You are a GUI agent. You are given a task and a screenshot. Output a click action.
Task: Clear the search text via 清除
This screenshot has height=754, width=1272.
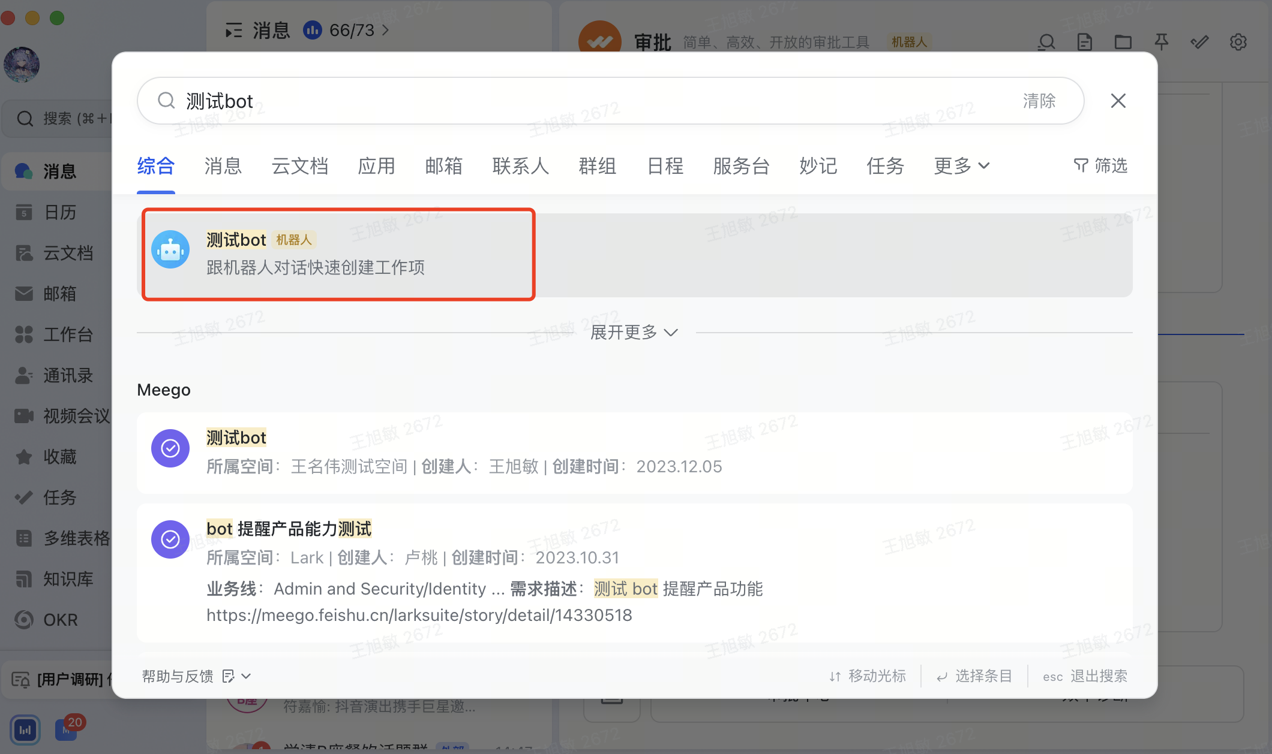[1039, 101]
